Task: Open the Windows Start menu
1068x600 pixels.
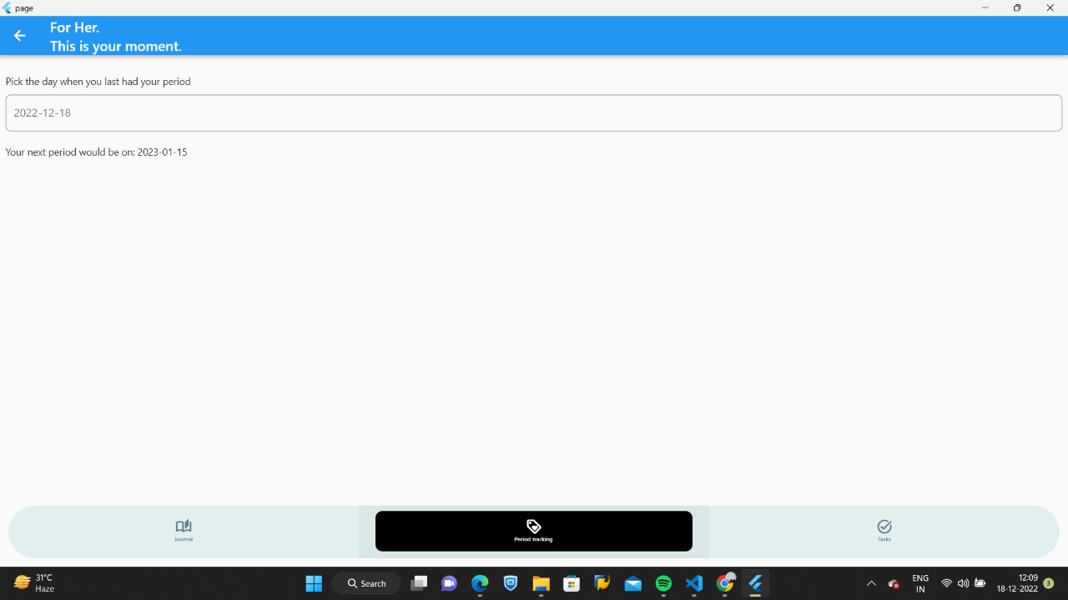Action: point(313,583)
